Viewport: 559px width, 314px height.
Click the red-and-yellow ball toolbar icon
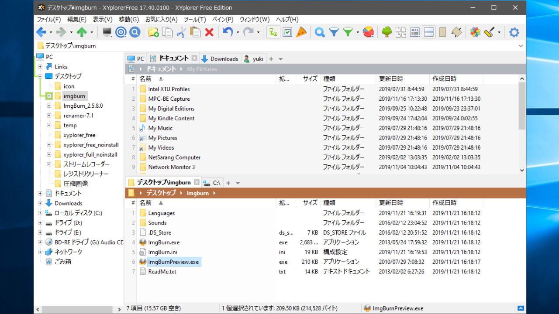[x=368, y=32]
